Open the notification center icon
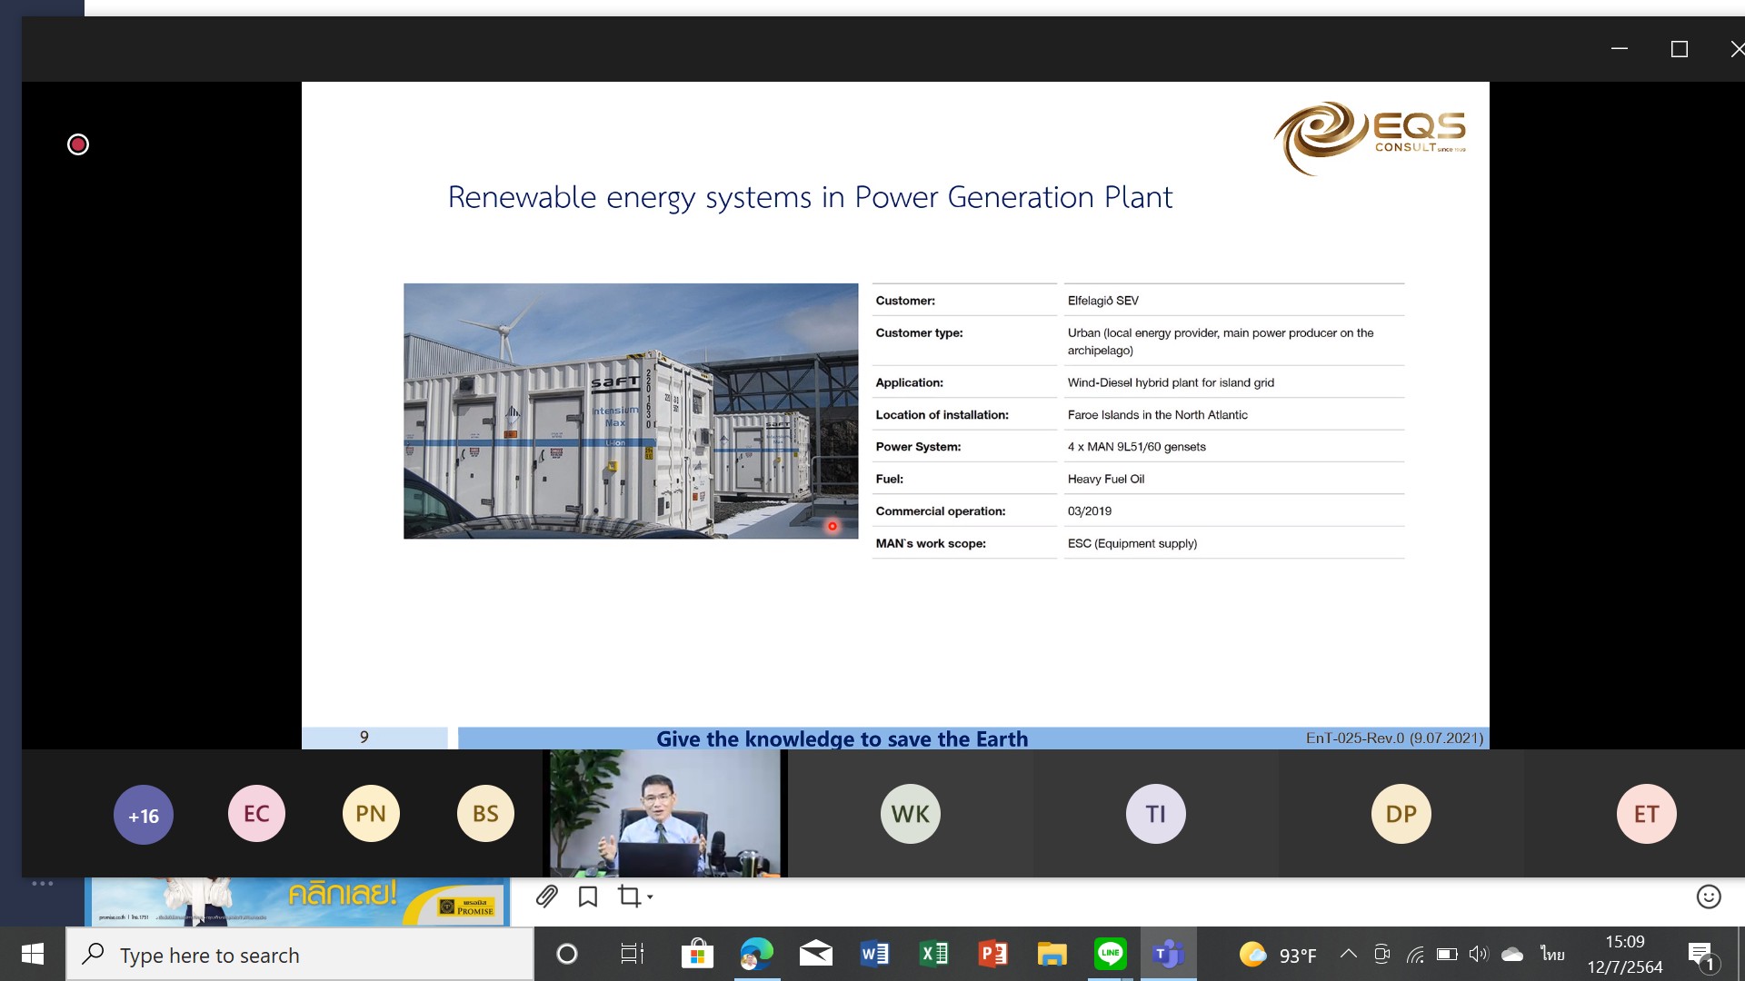 point(1701,955)
